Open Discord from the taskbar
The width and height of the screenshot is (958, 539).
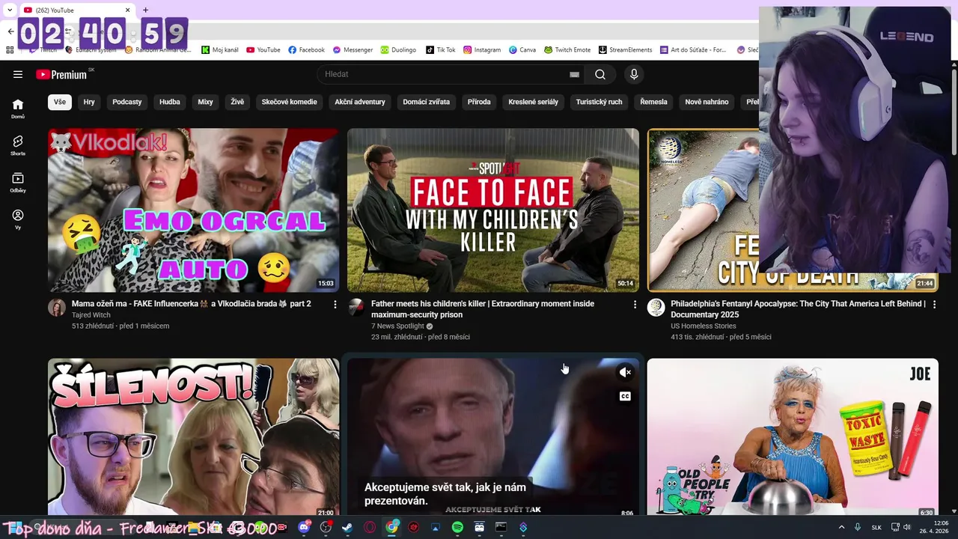[303, 528]
